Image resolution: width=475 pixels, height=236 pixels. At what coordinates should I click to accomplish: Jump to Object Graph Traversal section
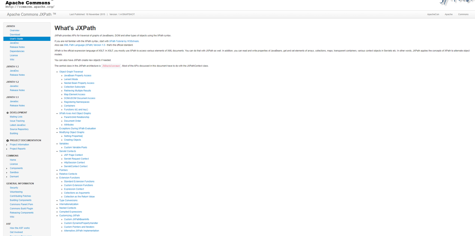[x=71, y=72]
